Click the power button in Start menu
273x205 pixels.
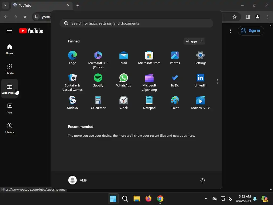[x=203, y=180]
